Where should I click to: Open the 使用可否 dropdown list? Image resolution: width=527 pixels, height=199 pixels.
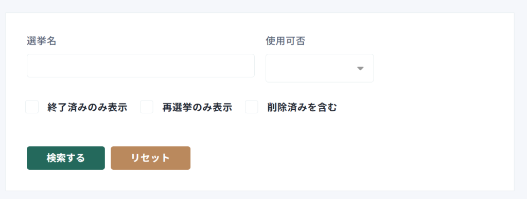click(320, 68)
